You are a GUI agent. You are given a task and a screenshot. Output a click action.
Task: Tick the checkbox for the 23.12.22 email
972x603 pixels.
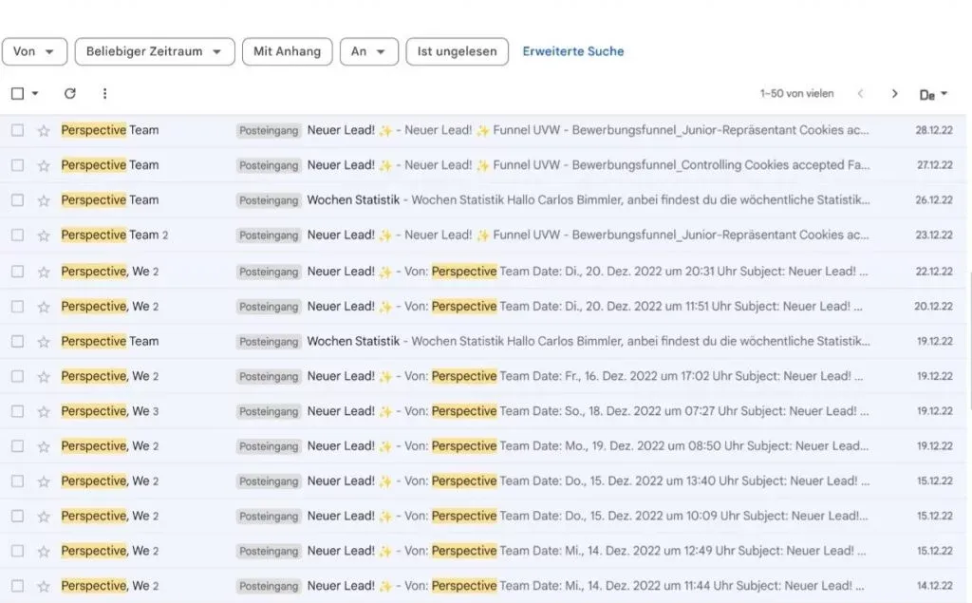coord(17,236)
